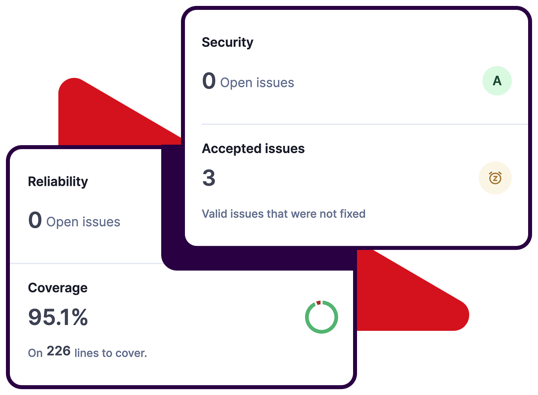
Task: Click 'Valid issues that were not fixed' text
Action: pyautogui.click(x=283, y=214)
